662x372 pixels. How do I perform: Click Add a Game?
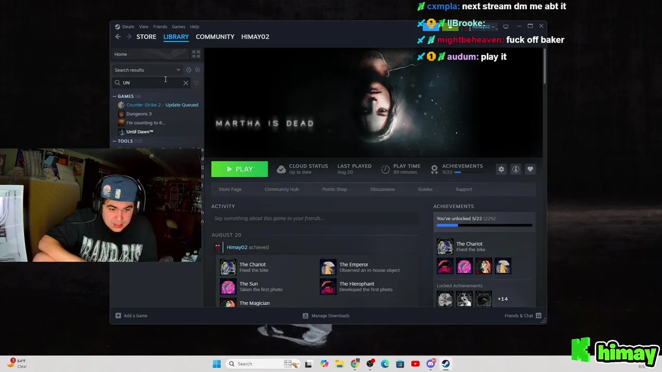tap(131, 316)
